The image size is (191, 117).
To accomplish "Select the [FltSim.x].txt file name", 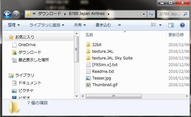I will [x=105, y=65].
